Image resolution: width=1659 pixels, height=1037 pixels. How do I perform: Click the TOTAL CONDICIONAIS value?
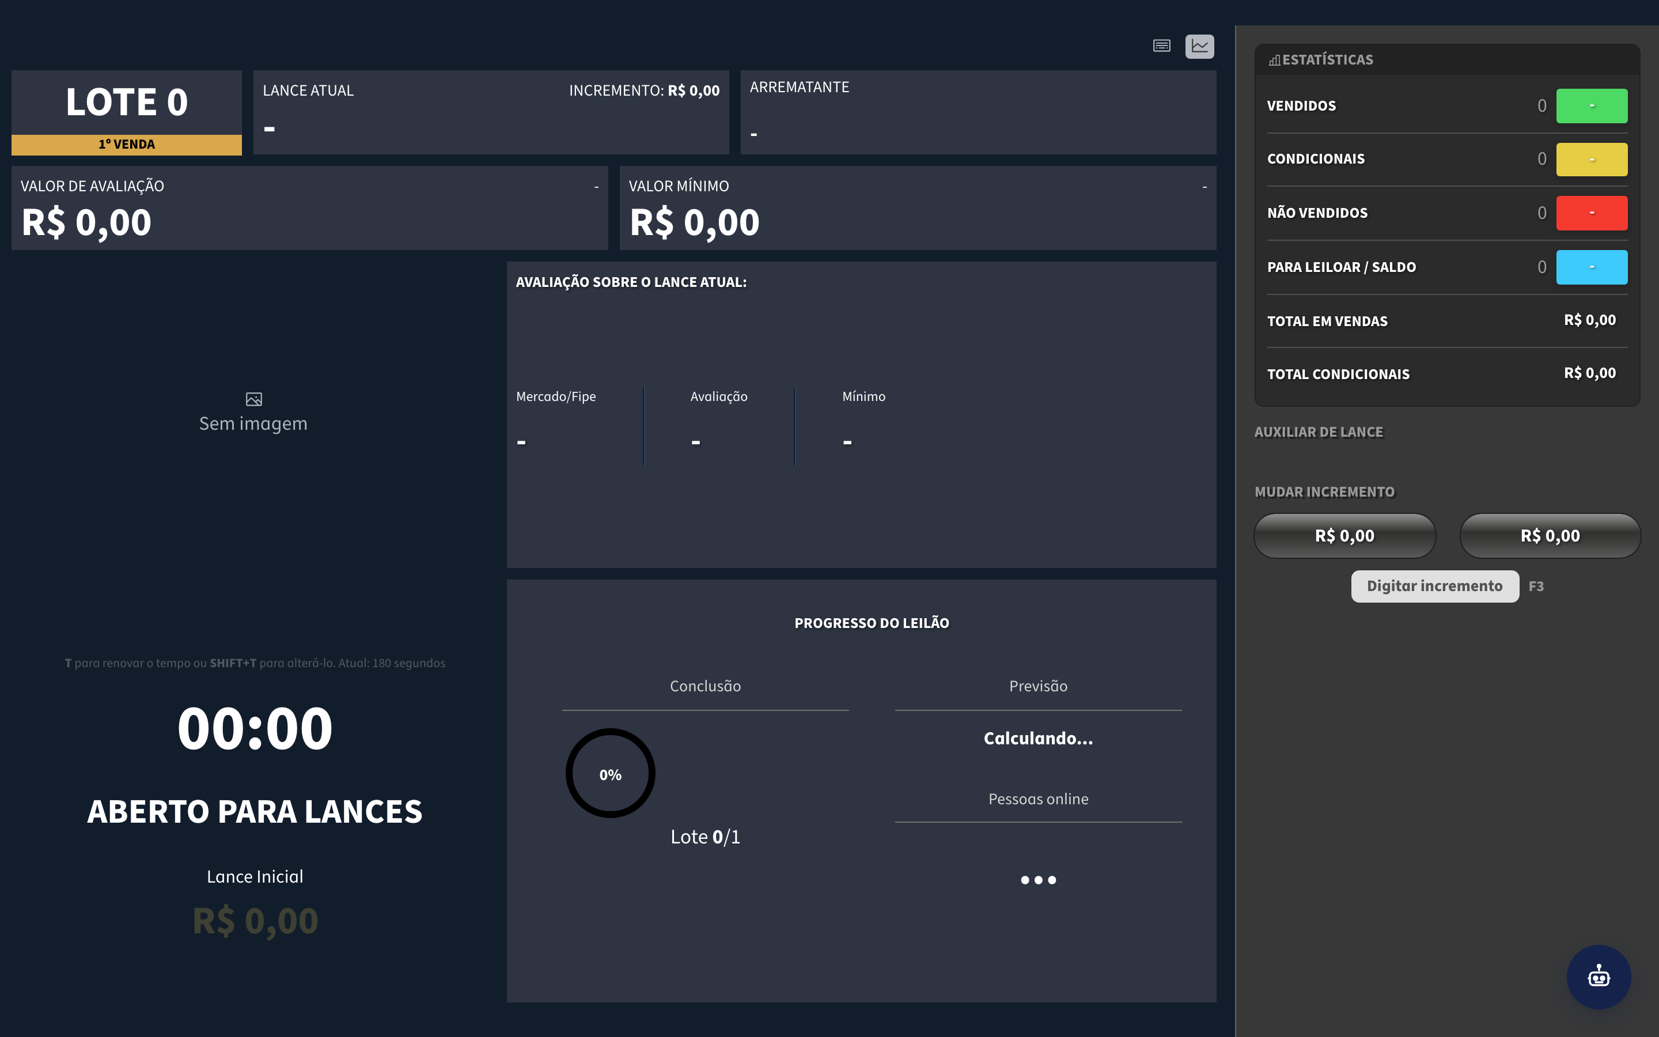pos(1590,373)
